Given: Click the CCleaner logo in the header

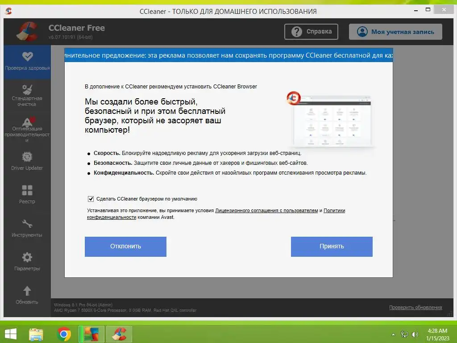Looking at the screenshot, I should (x=27, y=32).
